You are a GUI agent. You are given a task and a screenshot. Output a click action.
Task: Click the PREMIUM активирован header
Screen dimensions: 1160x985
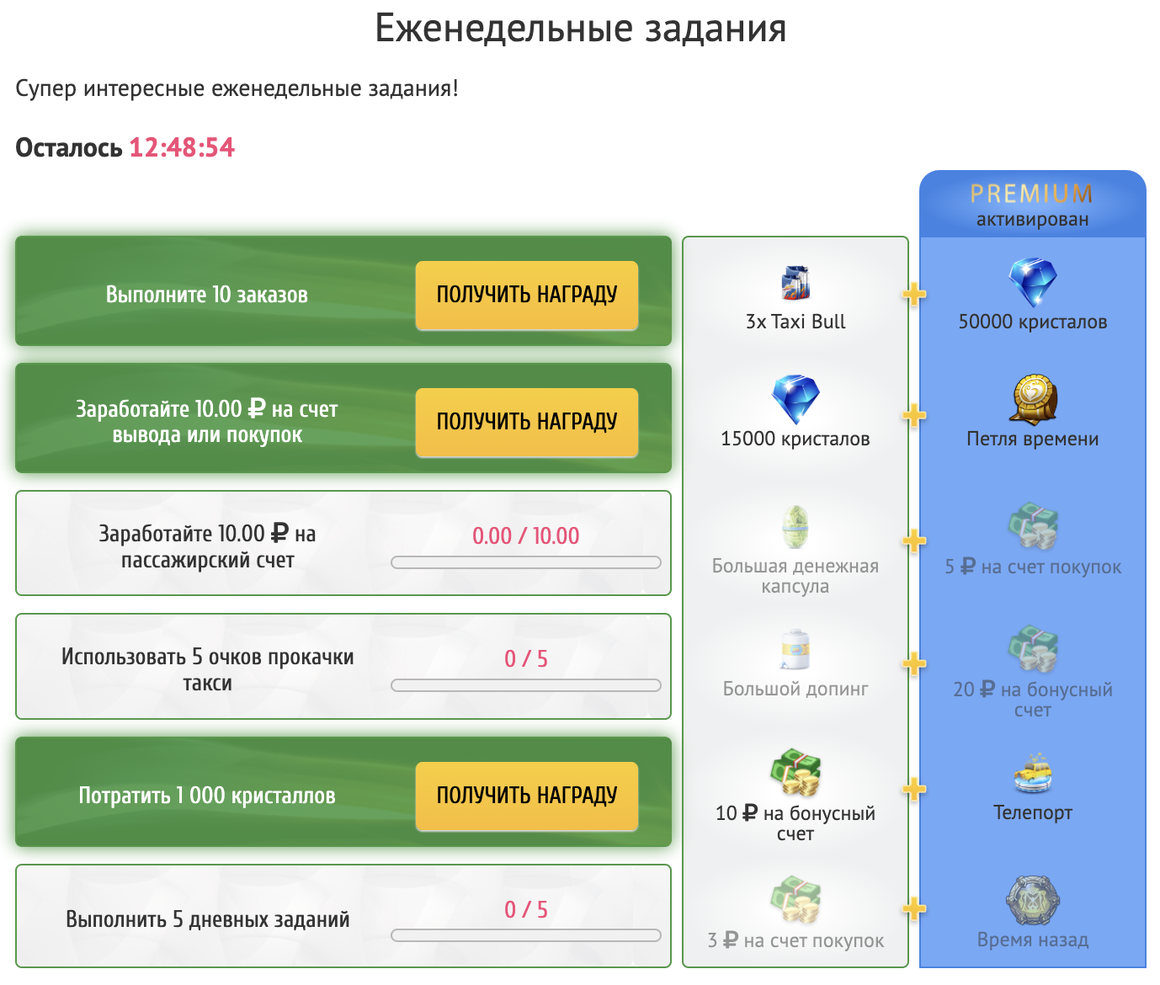tap(1032, 205)
